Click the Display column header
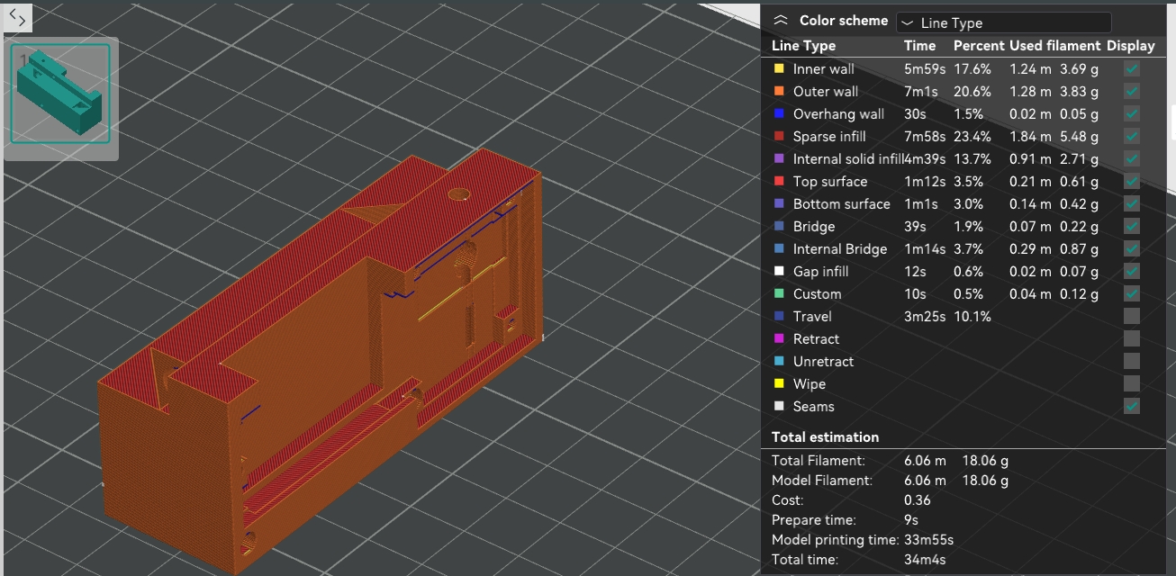Viewport: 1176px width, 576px height. coord(1130,46)
